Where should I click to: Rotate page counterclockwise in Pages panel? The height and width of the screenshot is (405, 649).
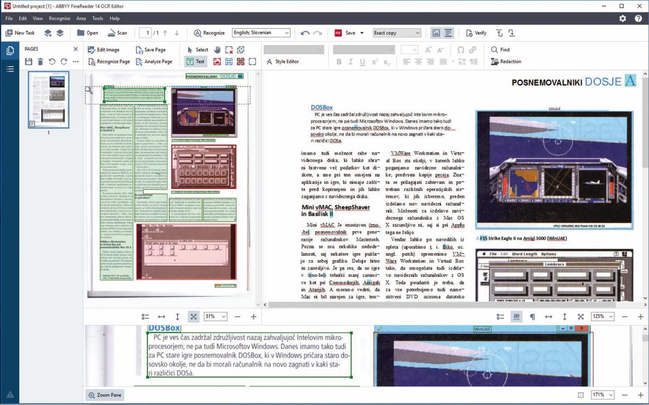click(52, 62)
